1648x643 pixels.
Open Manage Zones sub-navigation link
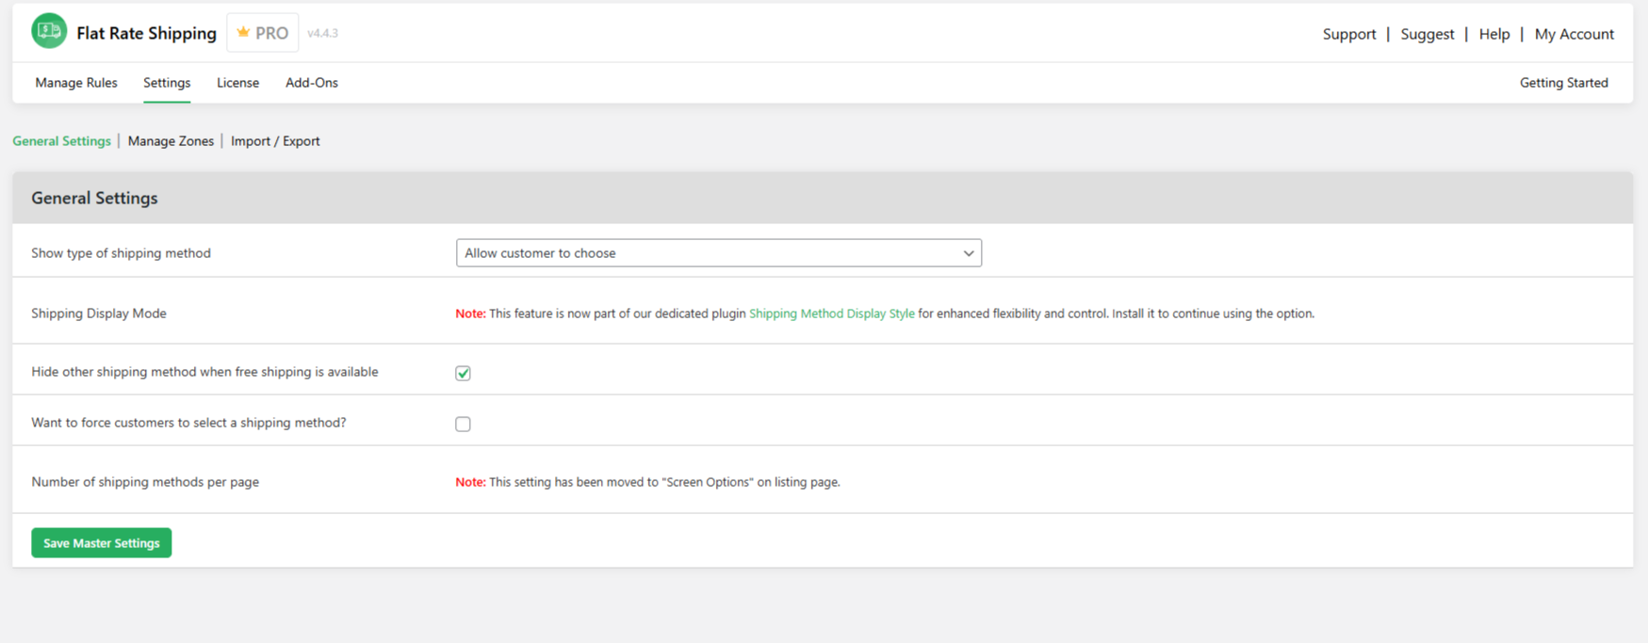(x=171, y=141)
